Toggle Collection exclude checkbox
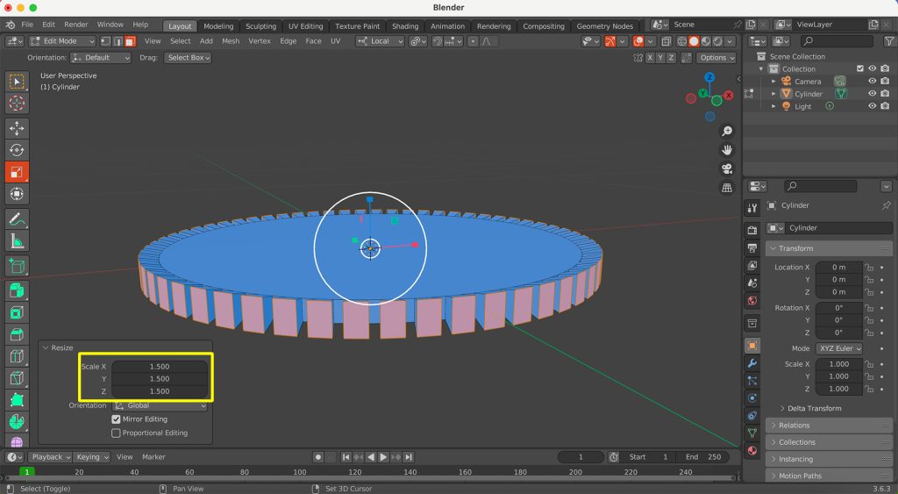The image size is (898, 494). [x=859, y=68]
